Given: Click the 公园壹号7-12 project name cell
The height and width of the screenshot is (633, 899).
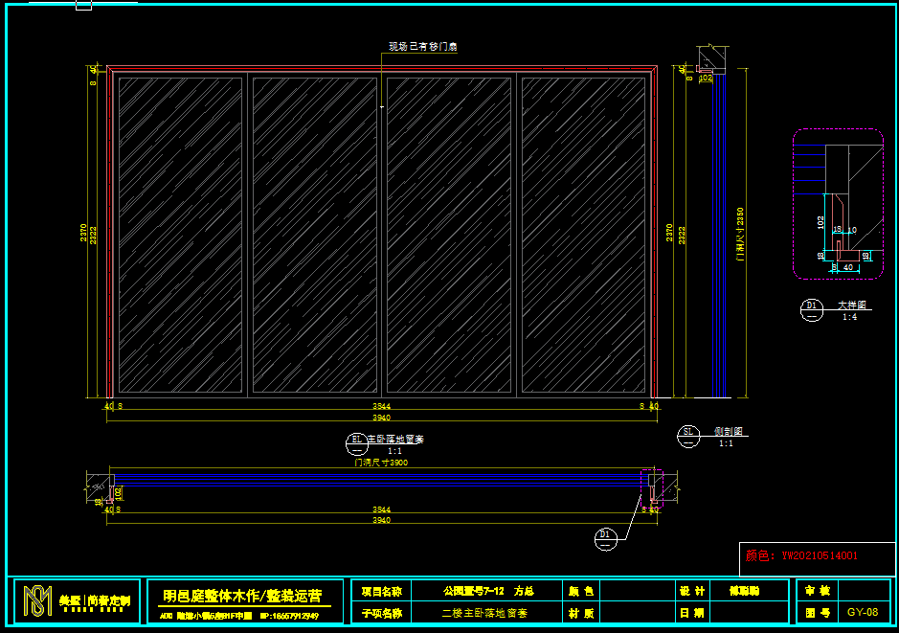Looking at the screenshot, I should 488,591.
